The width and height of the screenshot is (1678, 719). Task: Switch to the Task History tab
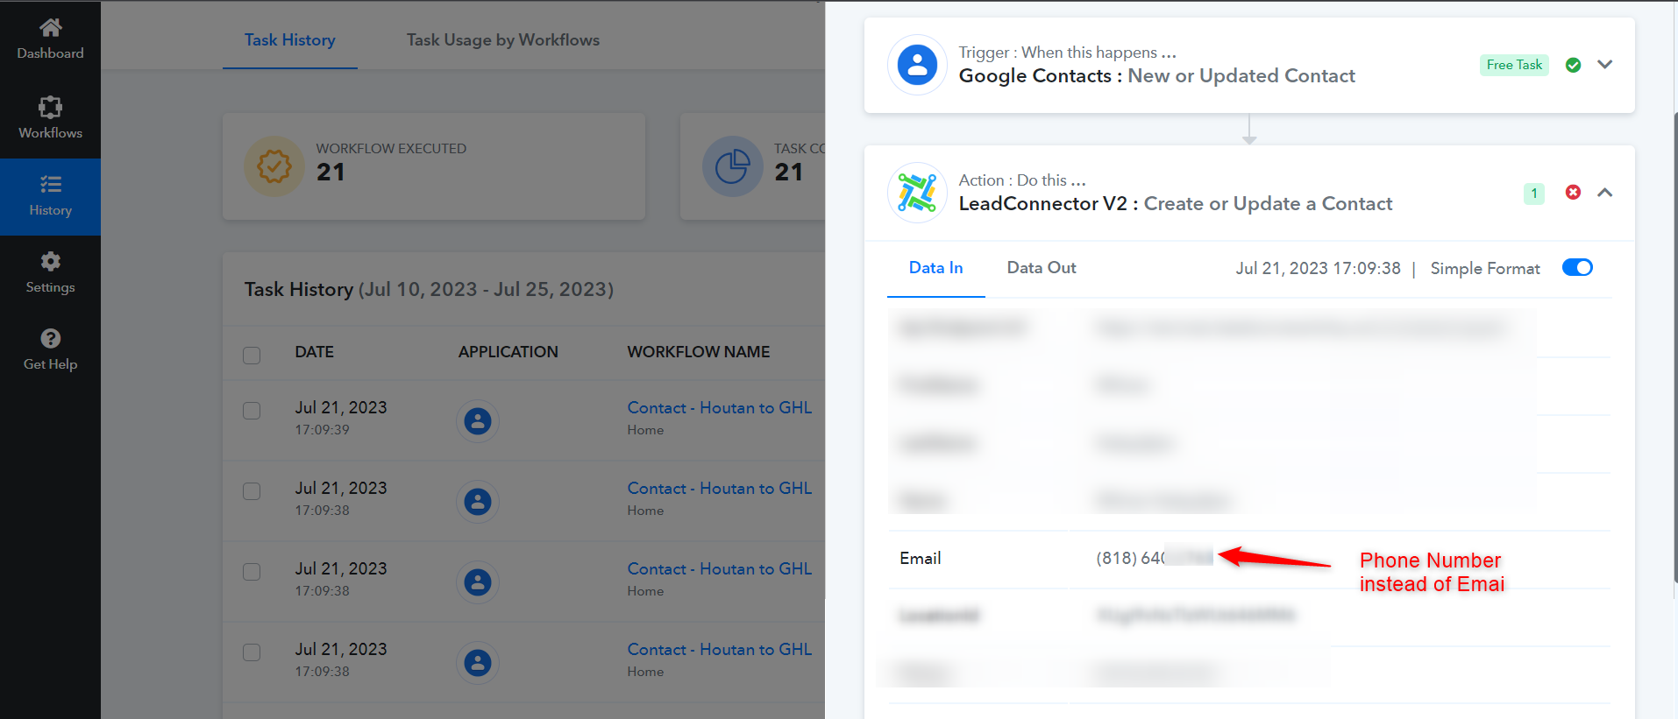(290, 40)
